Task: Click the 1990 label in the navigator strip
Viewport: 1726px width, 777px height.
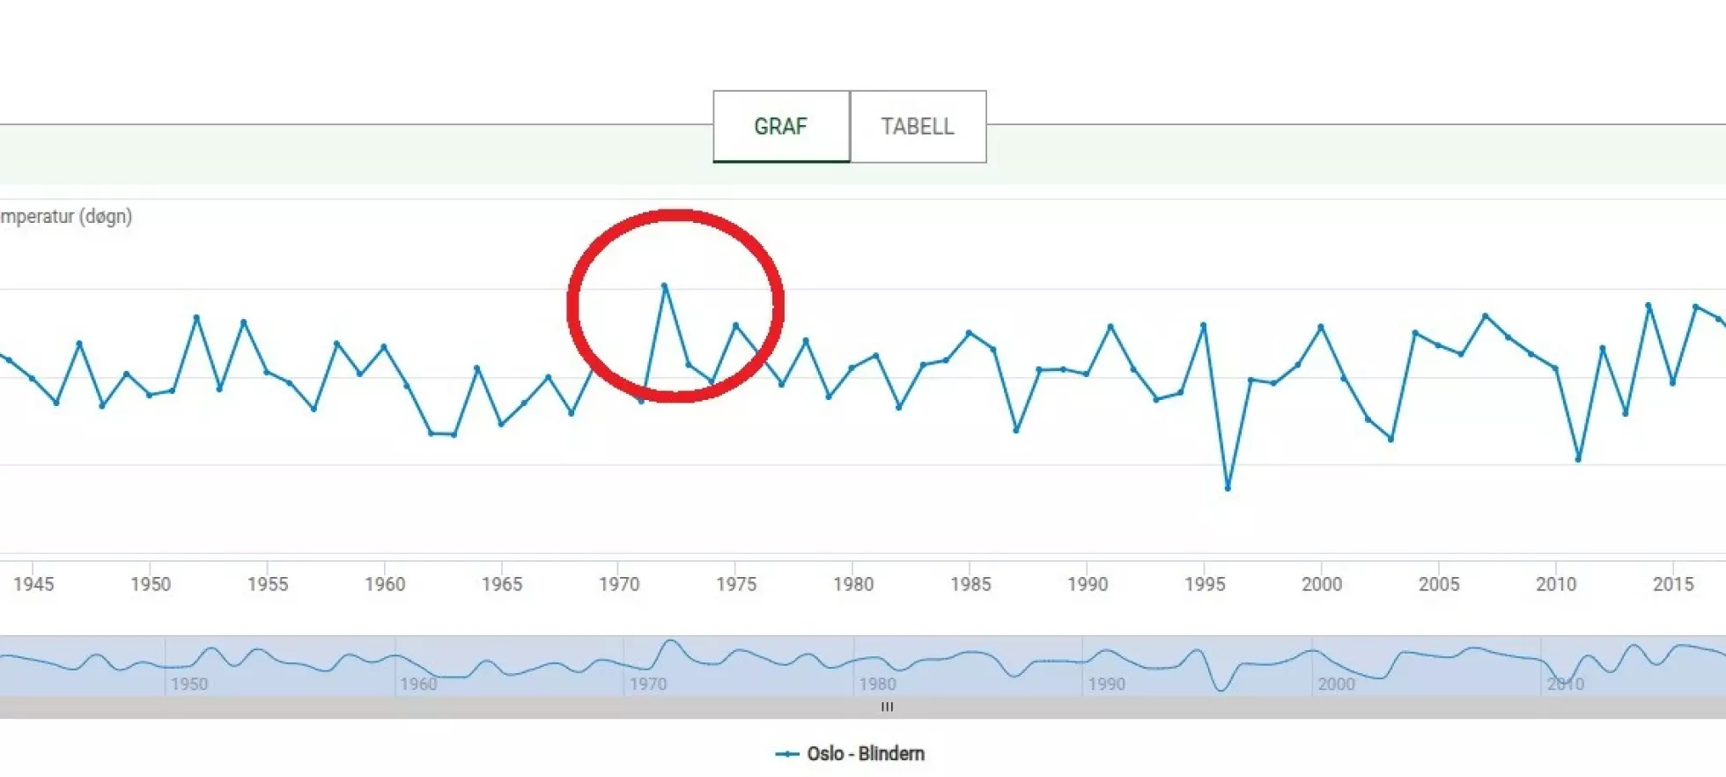Action: point(1106,684)
